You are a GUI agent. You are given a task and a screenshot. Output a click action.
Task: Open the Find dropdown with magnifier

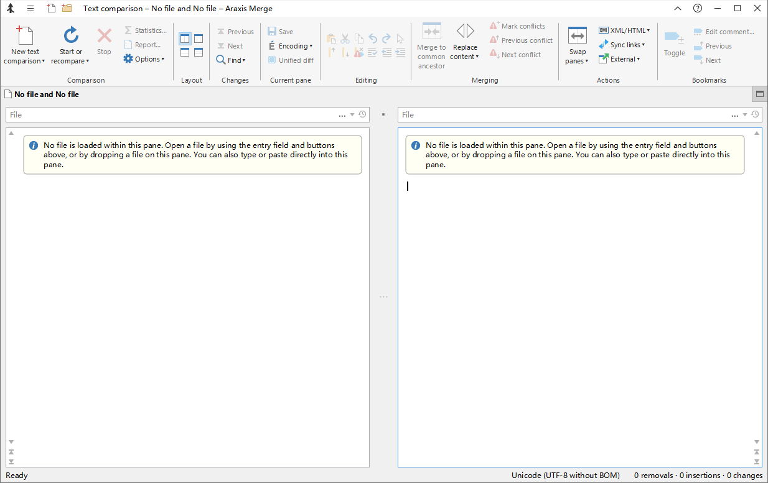(231, 60)
